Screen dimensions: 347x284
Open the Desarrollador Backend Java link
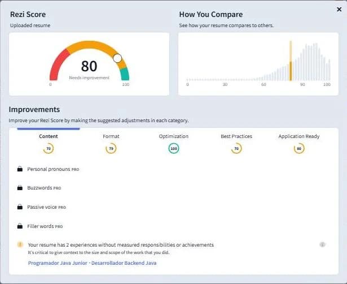coord(124,263)
